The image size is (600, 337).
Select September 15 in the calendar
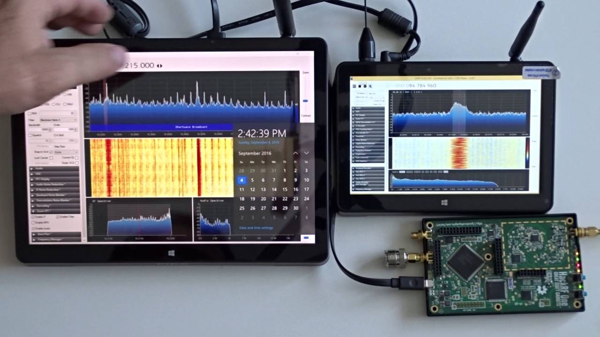point(285,189)
